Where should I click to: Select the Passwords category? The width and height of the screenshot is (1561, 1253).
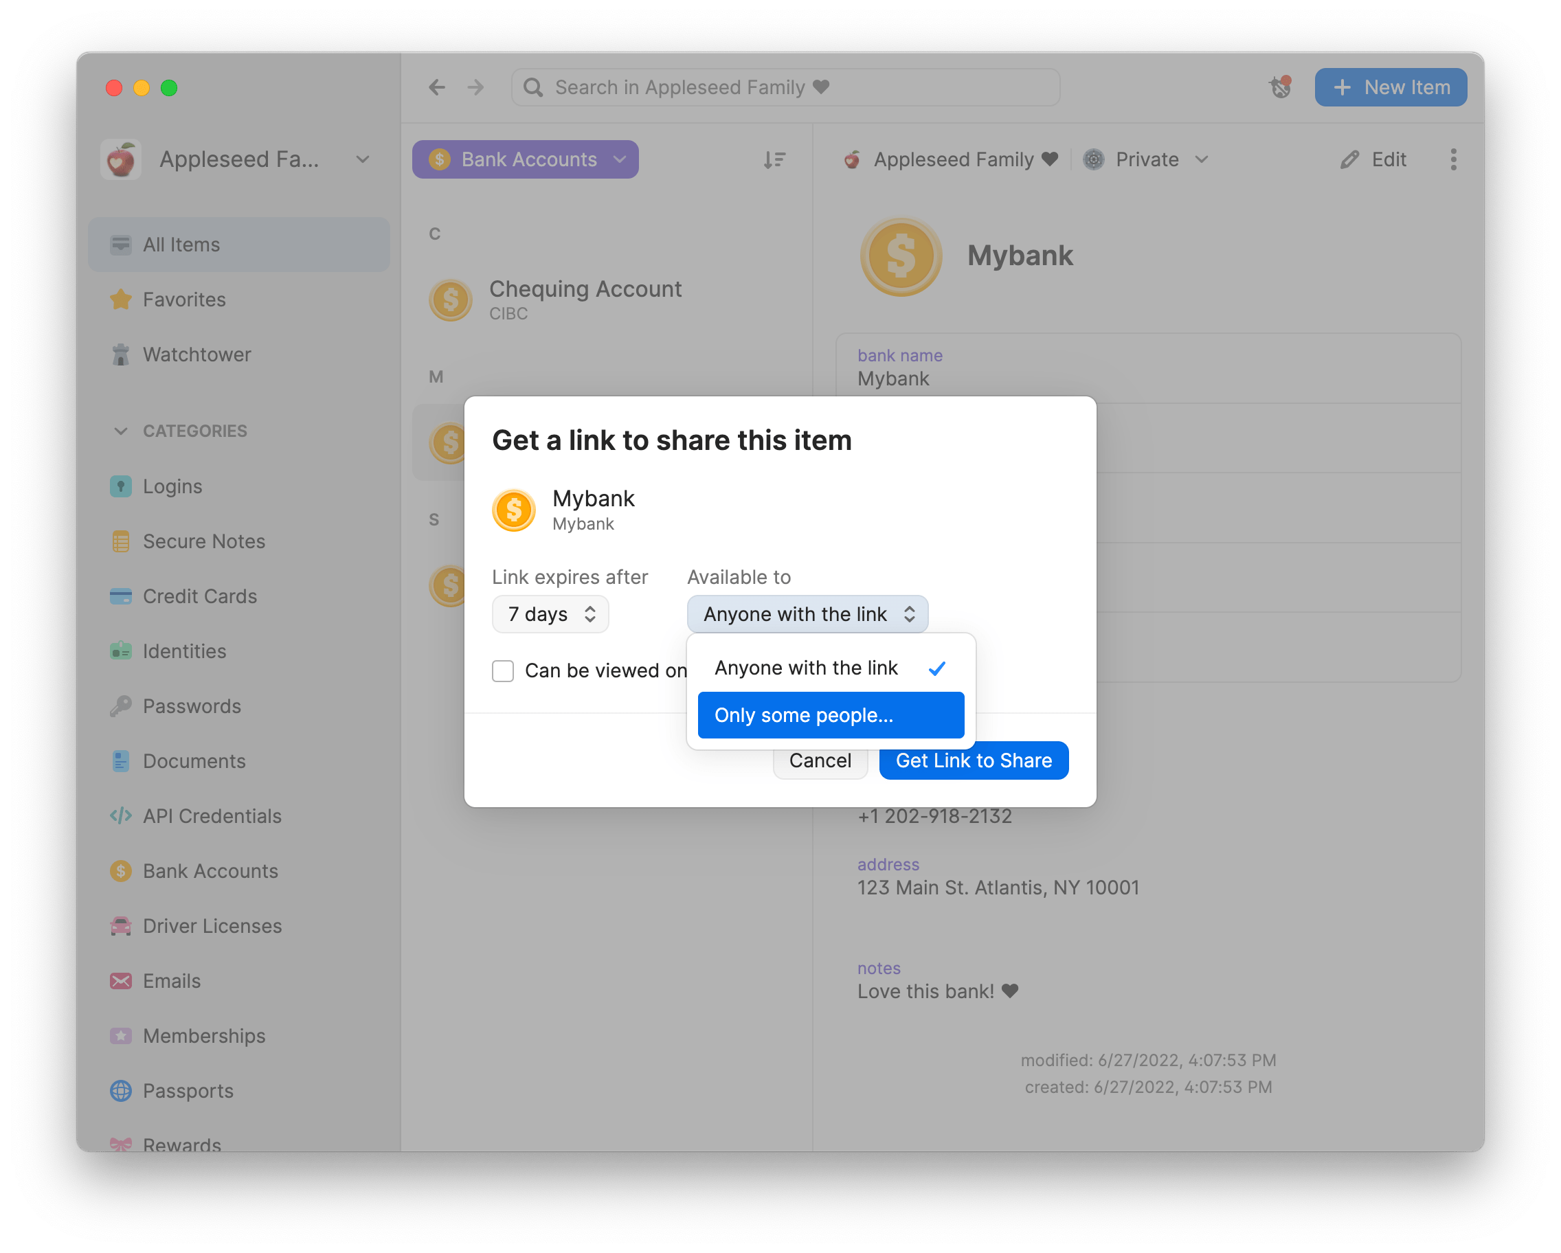point(238,706)
